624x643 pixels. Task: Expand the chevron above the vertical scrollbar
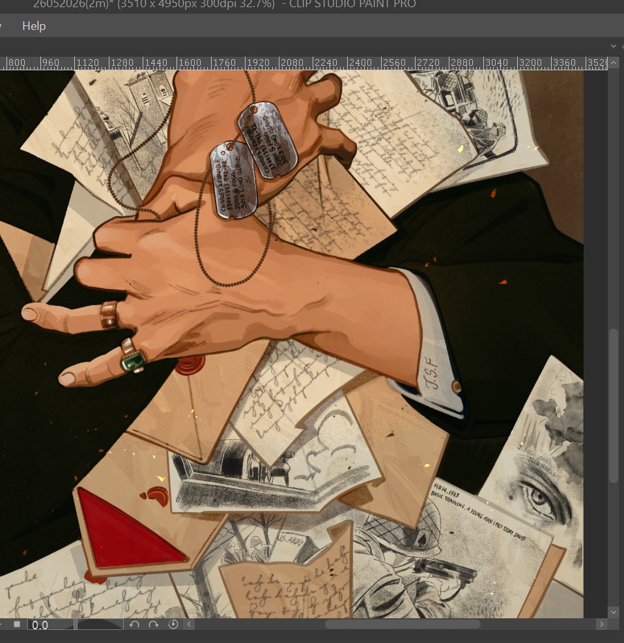coord(614,46)
